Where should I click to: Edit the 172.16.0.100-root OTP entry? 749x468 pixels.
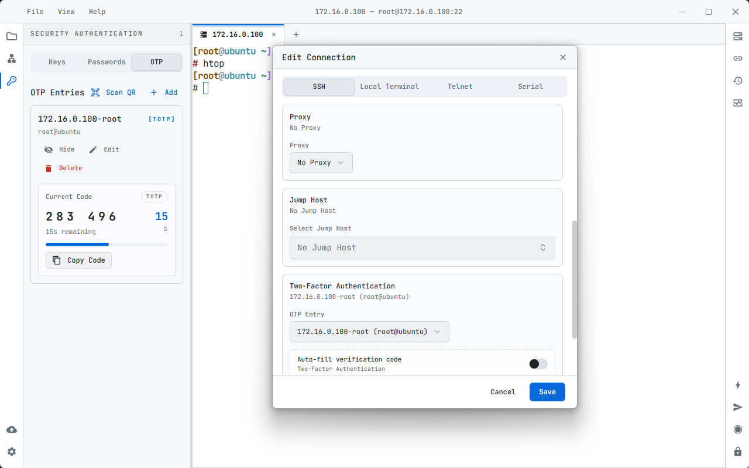(x=104, y=149)
